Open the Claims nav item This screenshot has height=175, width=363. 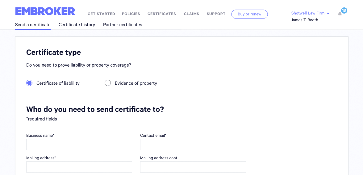coord(191,14)
